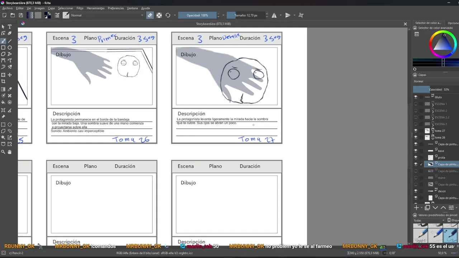This screenshot has height=258, width=459.
Task: Open layer properties button in Capas
Action: tap(451, 207)
